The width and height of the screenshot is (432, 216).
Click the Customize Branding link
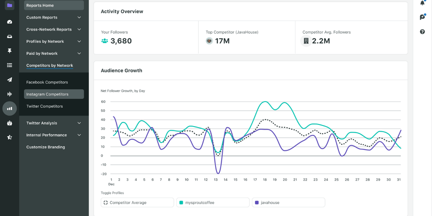coord(45,147)
